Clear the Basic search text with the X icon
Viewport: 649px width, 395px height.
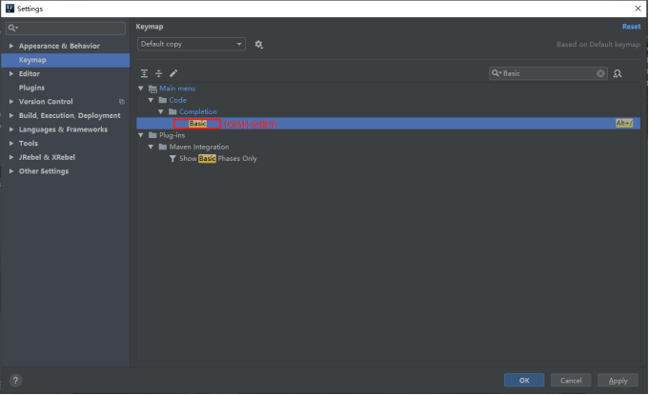[600, 73]
